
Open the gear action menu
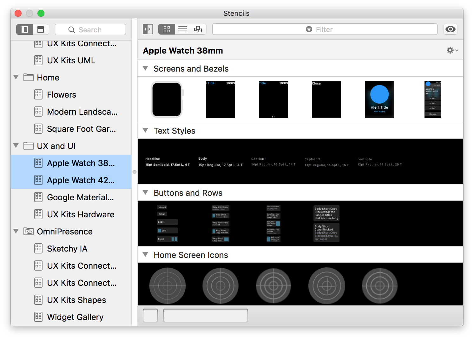(452, 50)
